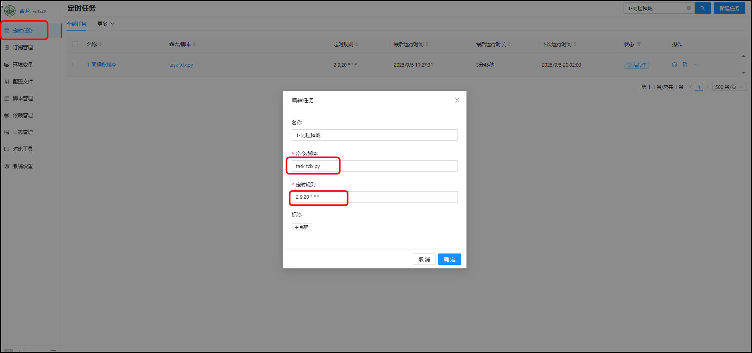
Task: Stop the running task with the pause icon
Action: [x=674, y=65]
